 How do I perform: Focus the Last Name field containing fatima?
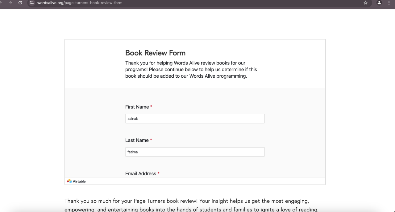(195, 152)
